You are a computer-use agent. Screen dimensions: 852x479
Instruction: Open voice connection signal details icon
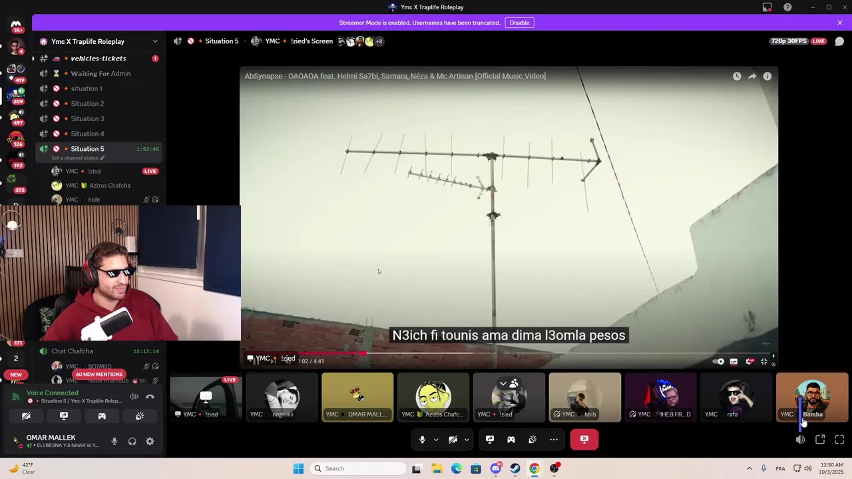click(x=16, y=397)
